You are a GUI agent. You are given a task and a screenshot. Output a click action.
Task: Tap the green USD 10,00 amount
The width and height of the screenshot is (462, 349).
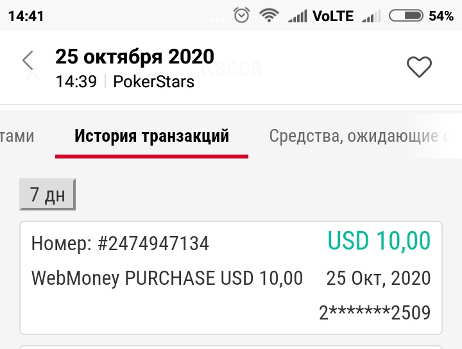click(379, 241)
